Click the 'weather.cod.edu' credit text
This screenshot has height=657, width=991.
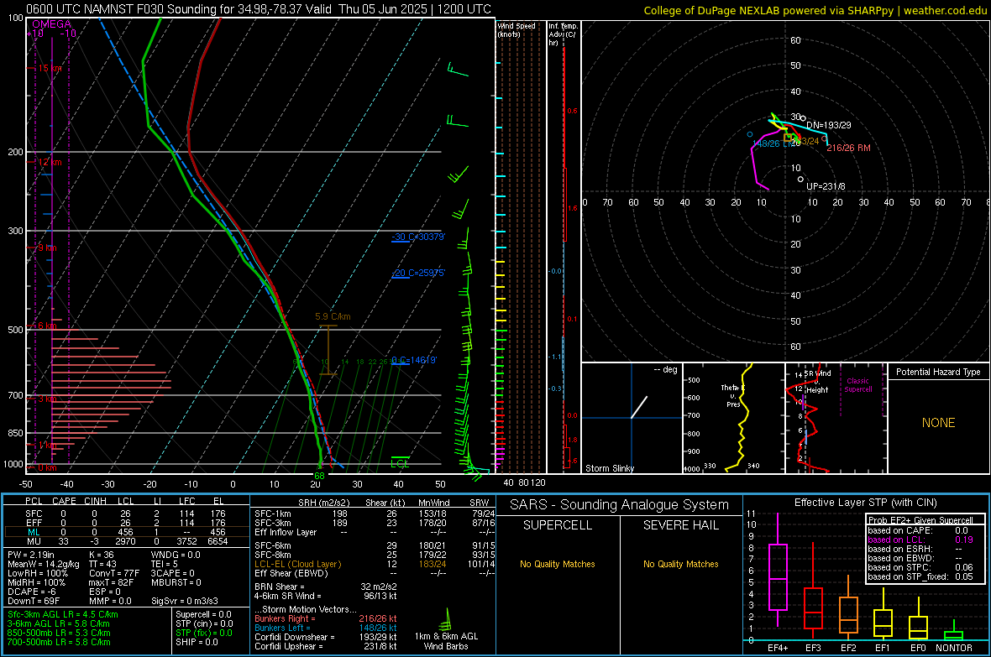click(945, 10)
